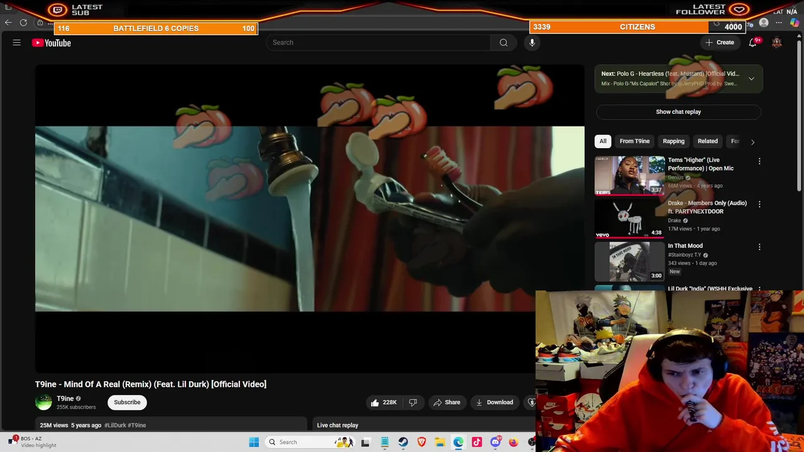Dislike the video with the thumbs-down icon
The image size is (804, 452).
tap(413, 402)
